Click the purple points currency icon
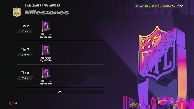This screenshot has height=109, width=194. [x=137, y=6]
